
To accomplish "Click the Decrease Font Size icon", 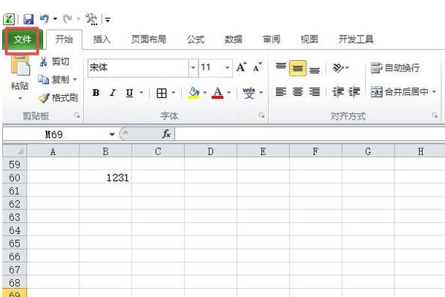I will pos(257,68).
